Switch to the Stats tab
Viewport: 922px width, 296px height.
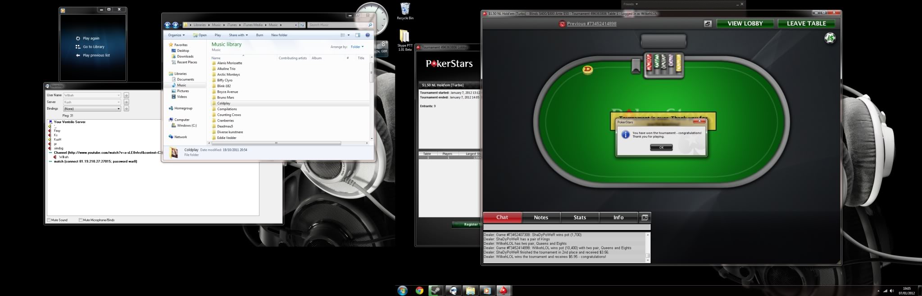coord(580,217)
